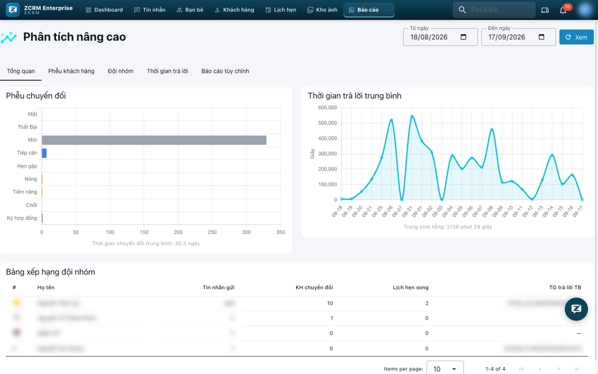Click the Họ tên column header
Screen dimensions: 598x374
46,287
